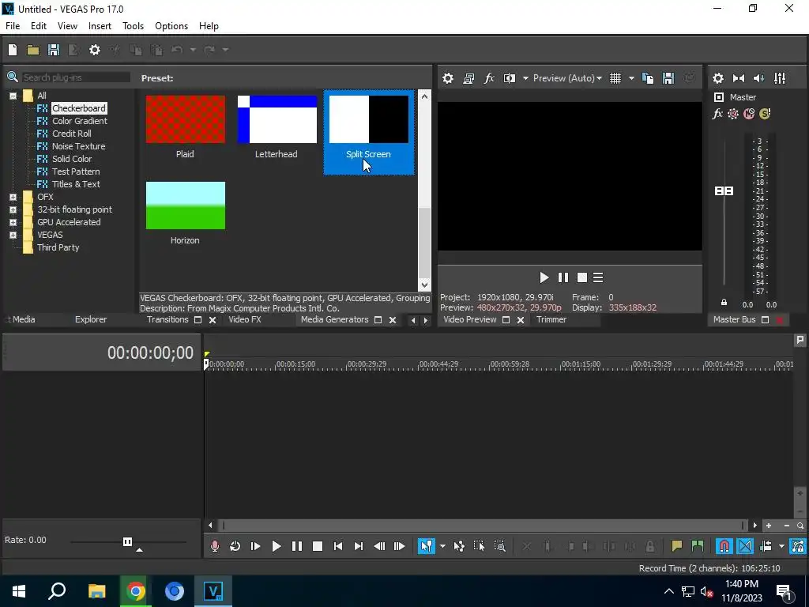Screen dimensions: 809x607
Task: Expand the 32-bit floating point folder
Action: pos(13,210)
